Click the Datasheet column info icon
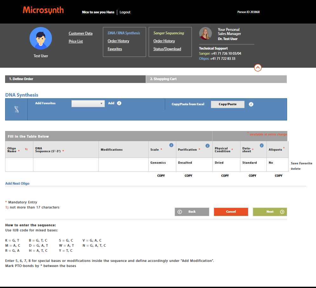Viewport: 316px width, 288px height. [262, 146]
